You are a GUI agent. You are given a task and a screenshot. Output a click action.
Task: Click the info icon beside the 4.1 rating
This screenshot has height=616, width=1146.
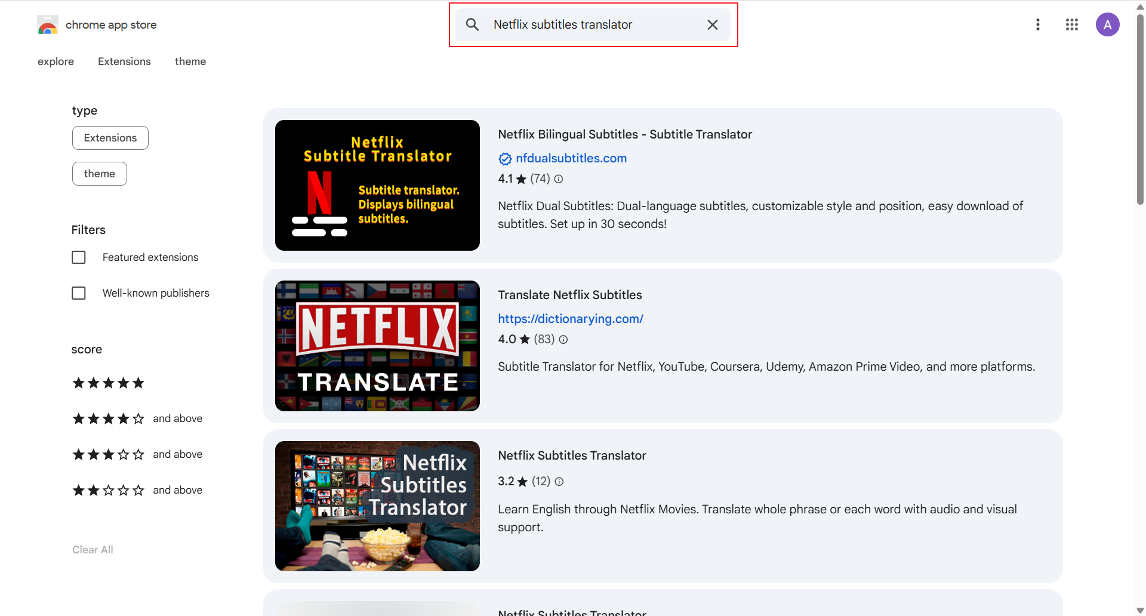(557, 178)
